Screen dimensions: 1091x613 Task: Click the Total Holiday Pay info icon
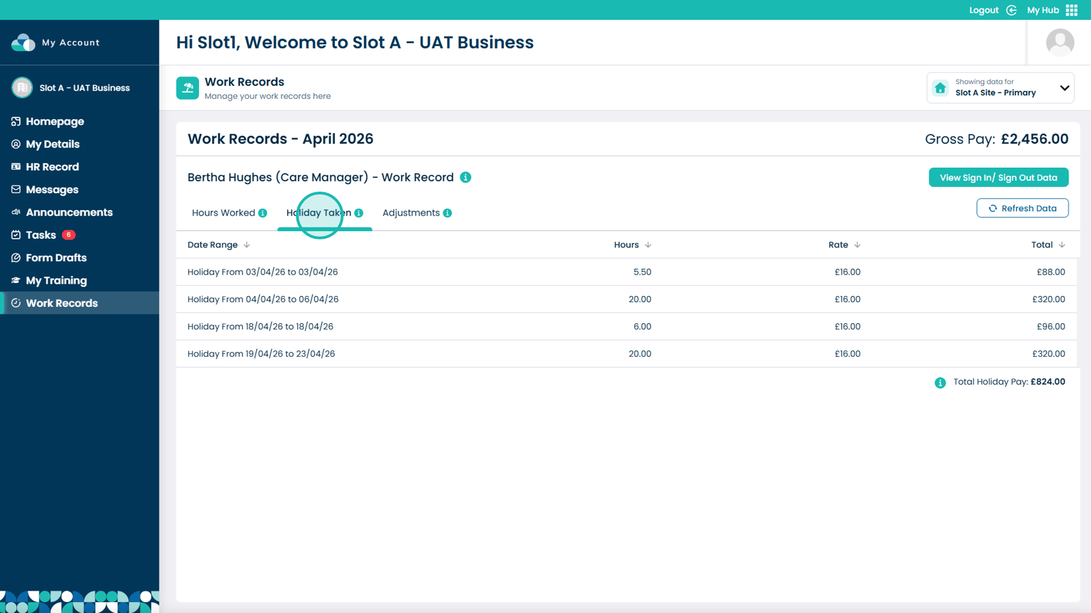point(940,383)
